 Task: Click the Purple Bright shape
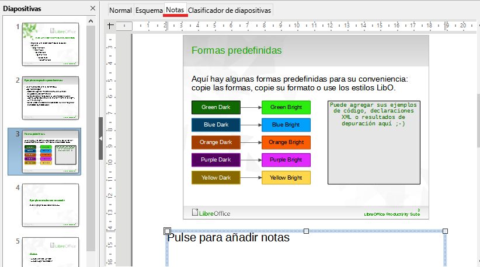tap(286, 160)
